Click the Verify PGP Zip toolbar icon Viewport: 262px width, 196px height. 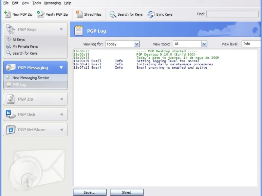(41, 14)
